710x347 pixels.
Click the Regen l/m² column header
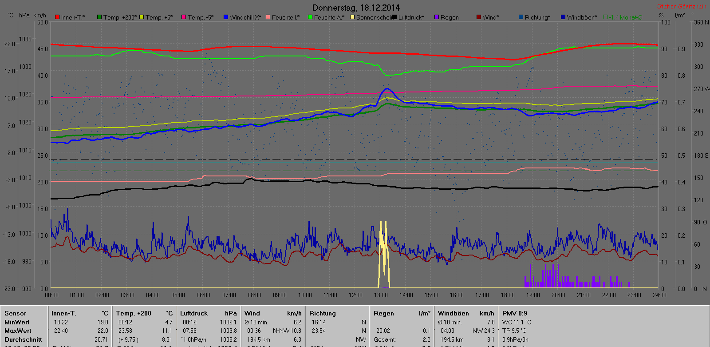click(x=402, y=313)
